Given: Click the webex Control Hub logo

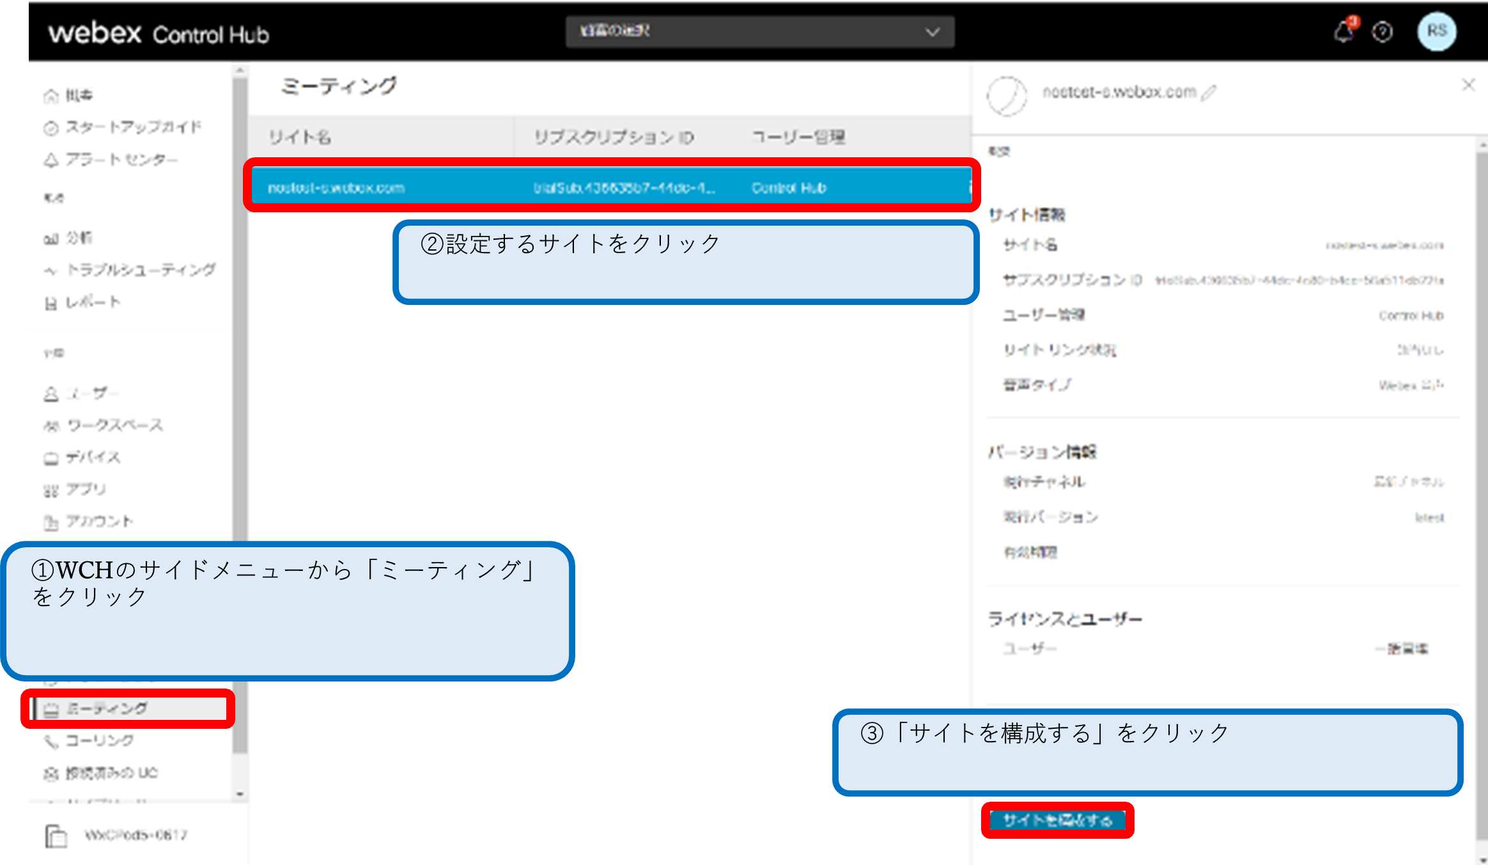Looking at the screenshot, I should (159, 33).
